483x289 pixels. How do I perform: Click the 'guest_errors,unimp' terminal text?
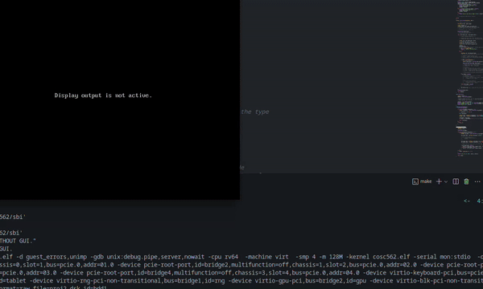[56, 257]
